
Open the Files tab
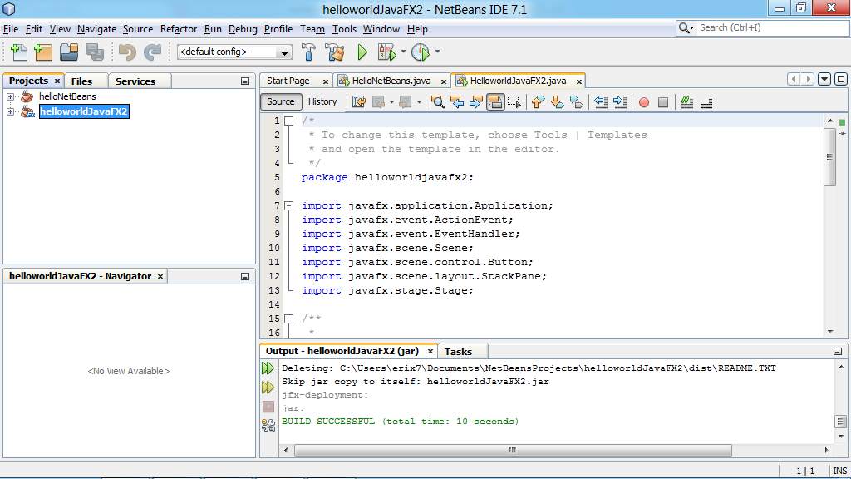[81, 81]
